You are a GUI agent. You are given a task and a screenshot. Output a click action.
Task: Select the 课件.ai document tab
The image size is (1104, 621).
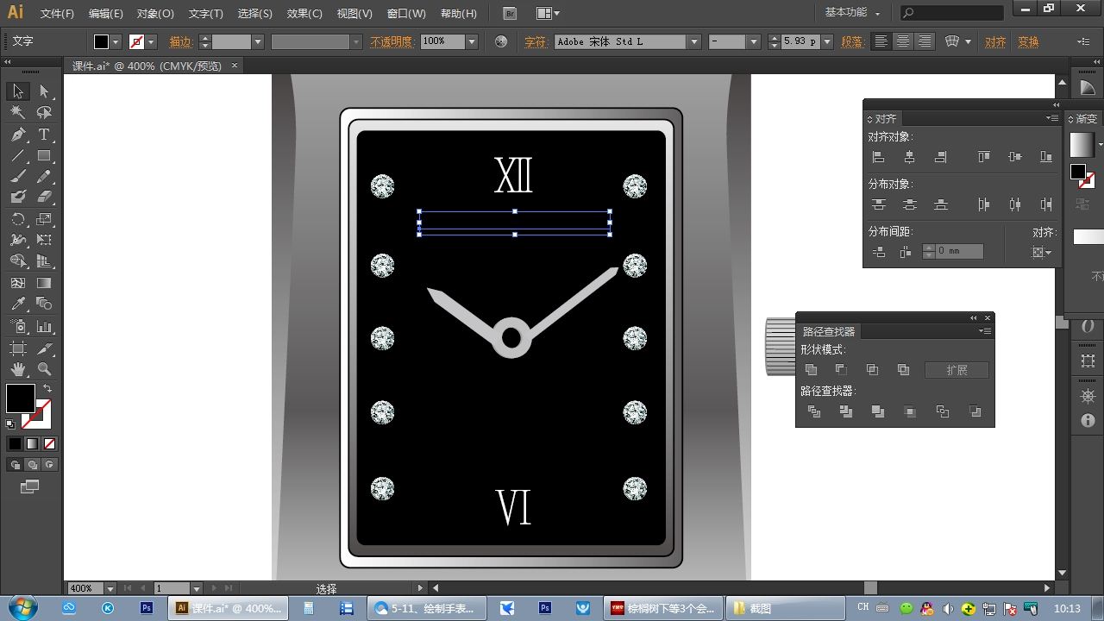[147, 66]
